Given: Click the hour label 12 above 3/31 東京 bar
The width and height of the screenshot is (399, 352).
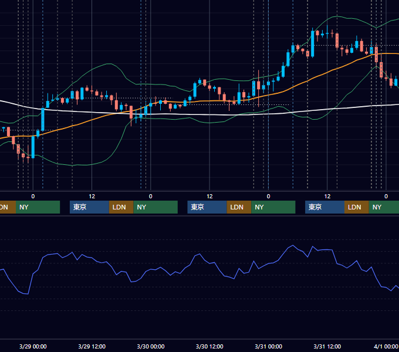Looking at the screenshot, I should click(327, 197).
